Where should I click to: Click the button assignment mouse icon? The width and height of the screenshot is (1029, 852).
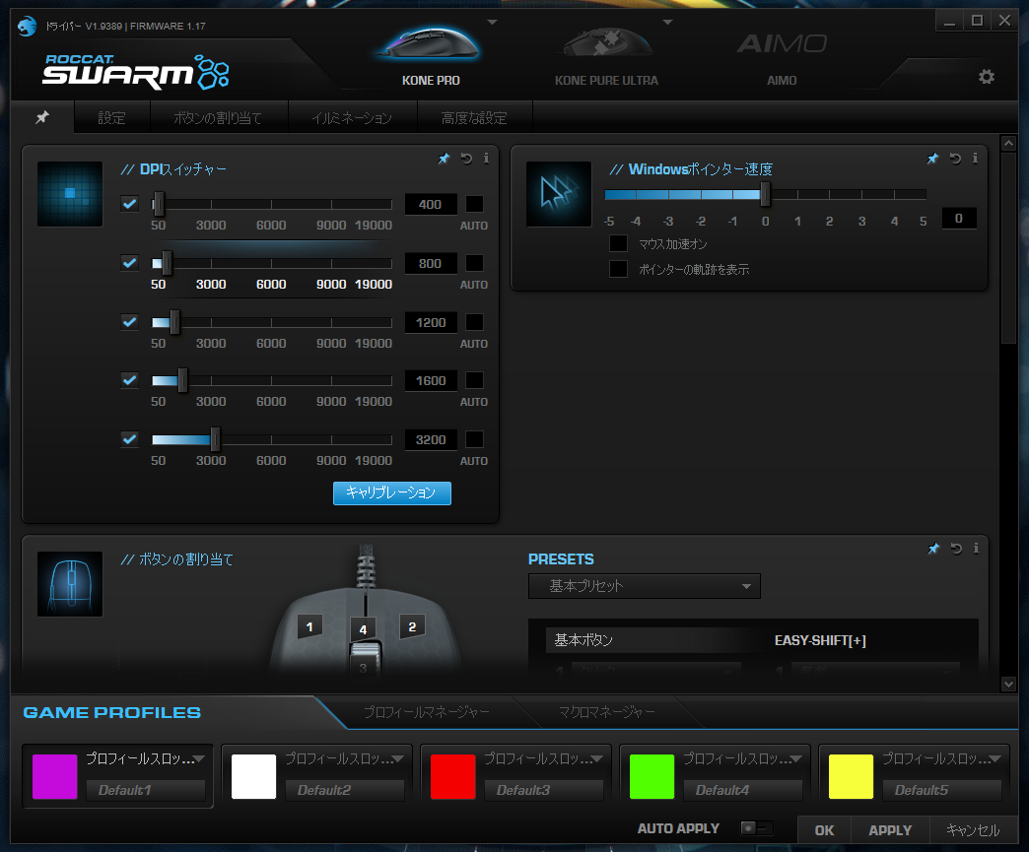pyautogui.click(x=70, y=584)
